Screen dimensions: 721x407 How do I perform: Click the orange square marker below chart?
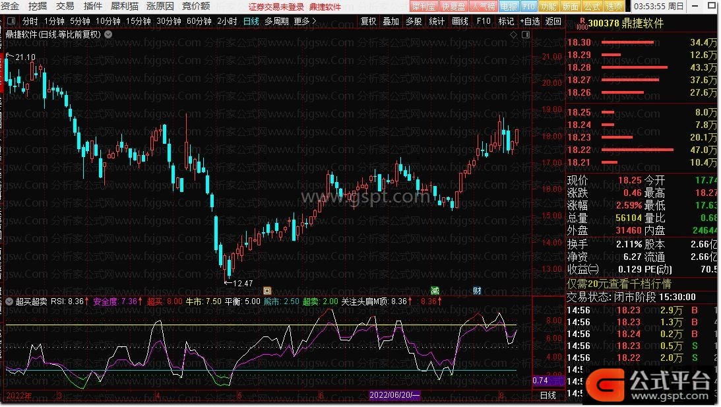[x=267, y=291]
